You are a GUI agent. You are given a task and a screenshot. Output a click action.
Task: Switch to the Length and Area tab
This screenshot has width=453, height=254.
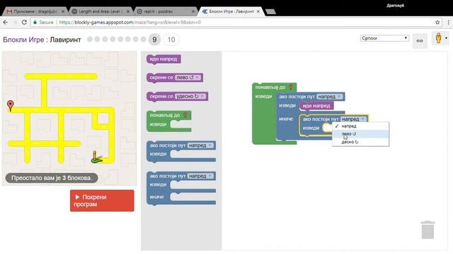pyautogui.click(x=100, y=11)
